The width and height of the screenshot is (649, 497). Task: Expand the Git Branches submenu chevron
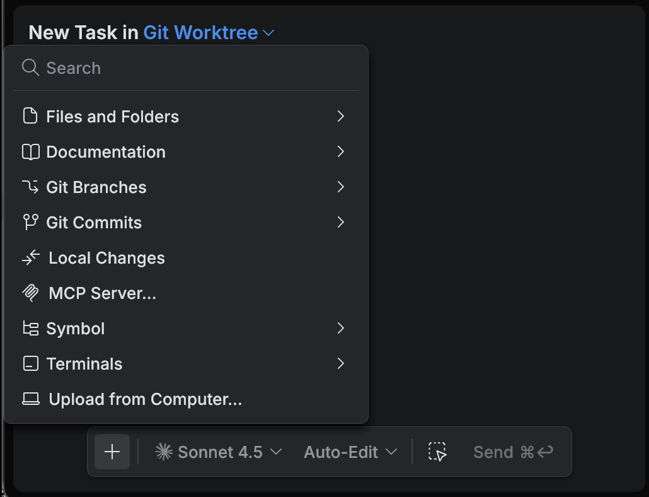point(341,187)
